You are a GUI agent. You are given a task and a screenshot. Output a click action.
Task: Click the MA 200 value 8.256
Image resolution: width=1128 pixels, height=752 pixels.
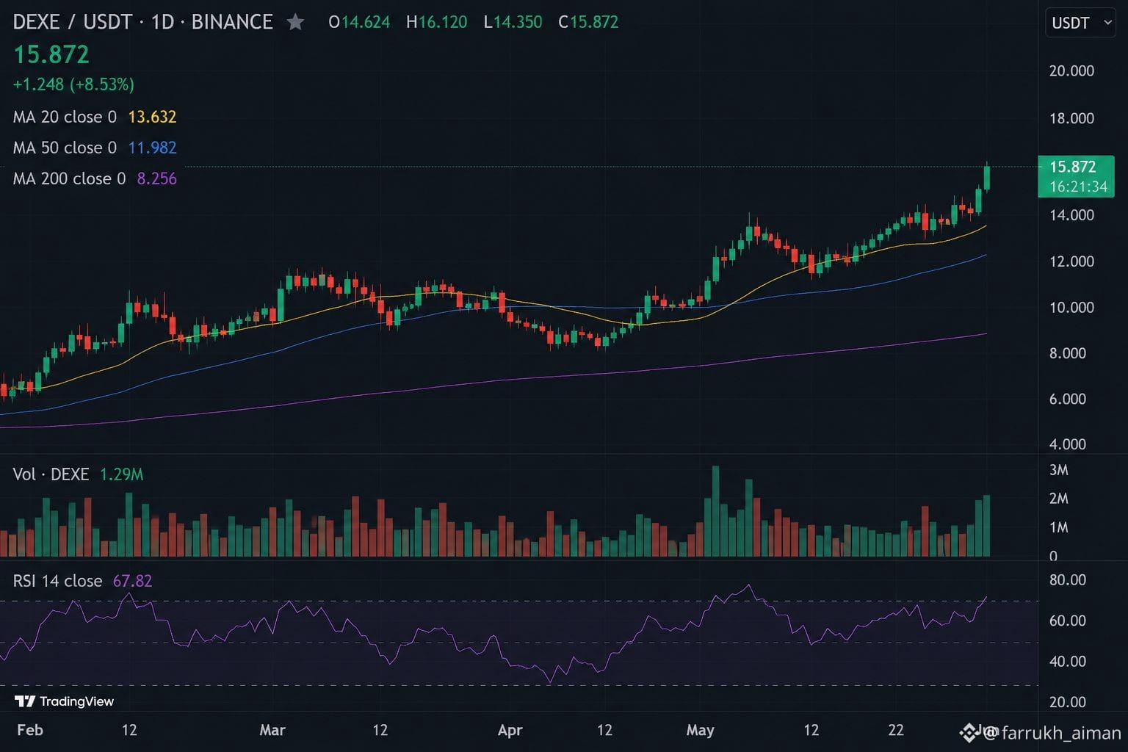pyautogui.click(x=156, y=178)
